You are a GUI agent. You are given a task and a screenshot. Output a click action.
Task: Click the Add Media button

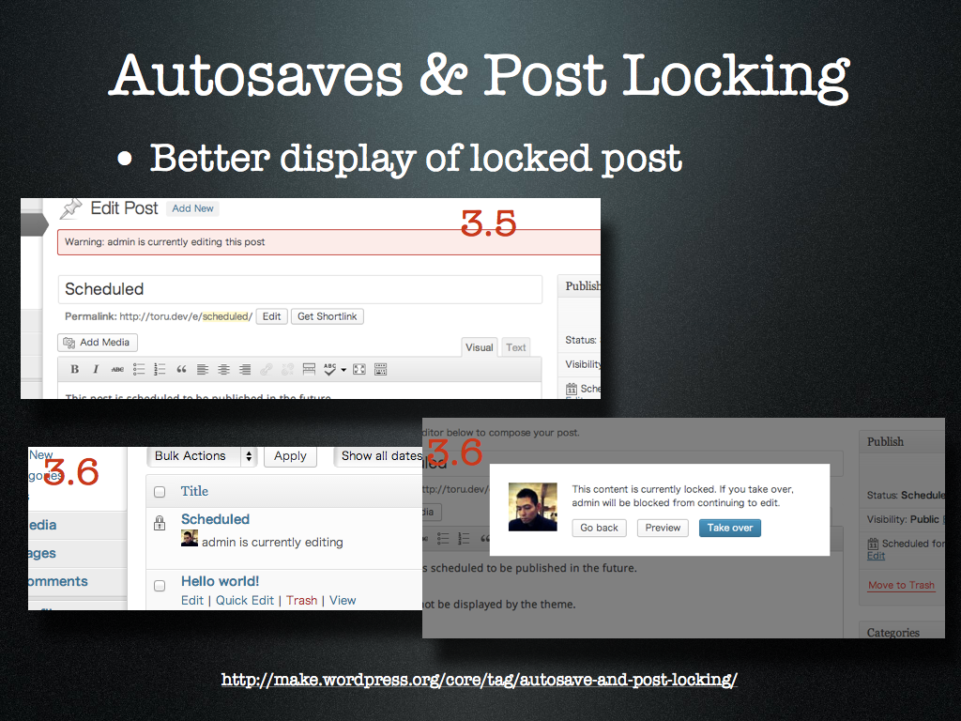98,342
